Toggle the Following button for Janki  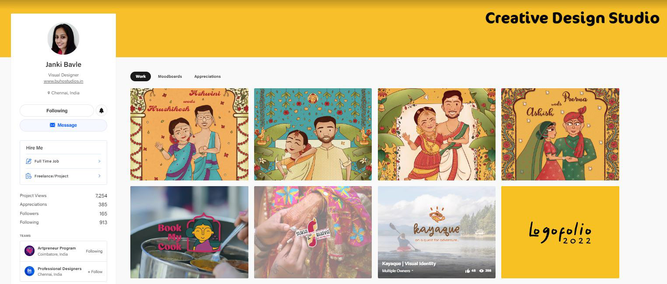(57, 111)
